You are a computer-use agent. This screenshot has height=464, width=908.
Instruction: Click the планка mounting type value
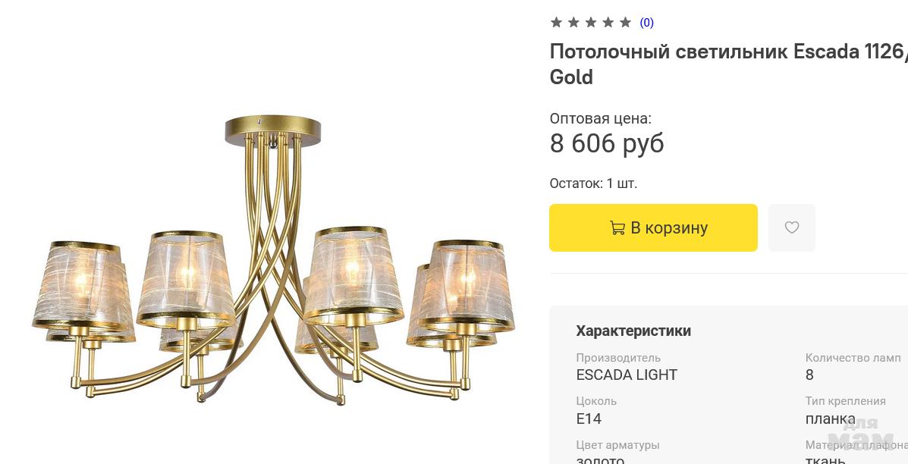[x=831, y=419]
